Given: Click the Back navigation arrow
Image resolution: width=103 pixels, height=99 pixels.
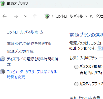Looking at the screenshot, I should [x=5, y=16].
